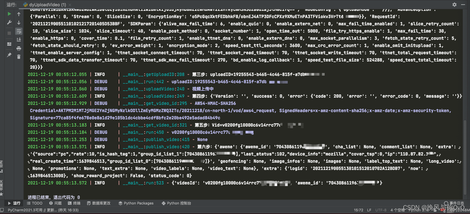This screenshot has width=470, height=214.
Task: Clear console with trash icon
Action: (x=19, y=57)
